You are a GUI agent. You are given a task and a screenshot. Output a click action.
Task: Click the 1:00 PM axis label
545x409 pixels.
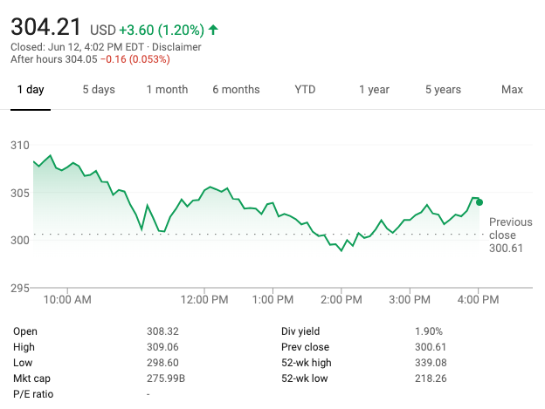272,299
